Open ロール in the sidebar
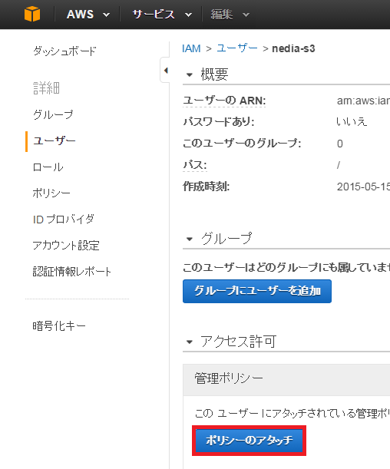 tap(48, 167)
